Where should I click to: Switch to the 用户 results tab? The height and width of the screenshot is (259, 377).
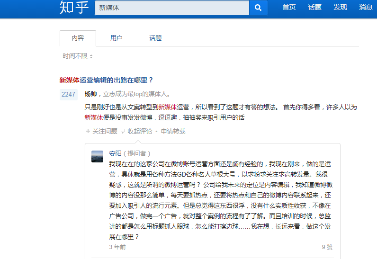point(117,38)
